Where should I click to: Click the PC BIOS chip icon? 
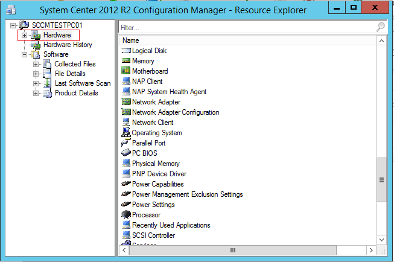[126, 153]
